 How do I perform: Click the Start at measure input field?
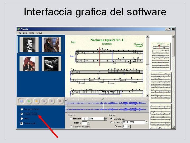[93, 119]
